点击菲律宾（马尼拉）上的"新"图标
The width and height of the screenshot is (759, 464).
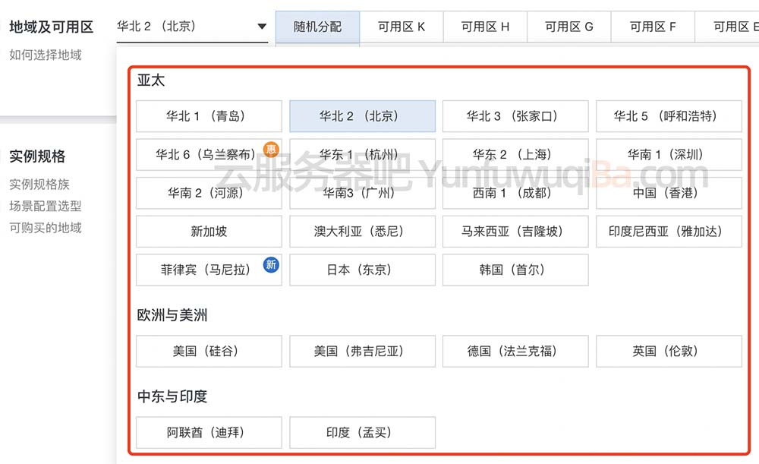tap(271, 265)
